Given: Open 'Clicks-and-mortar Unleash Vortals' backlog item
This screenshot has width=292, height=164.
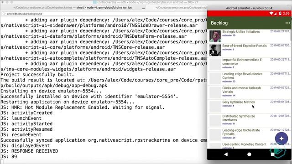Looking at the screenshot, I should (249, 92).
